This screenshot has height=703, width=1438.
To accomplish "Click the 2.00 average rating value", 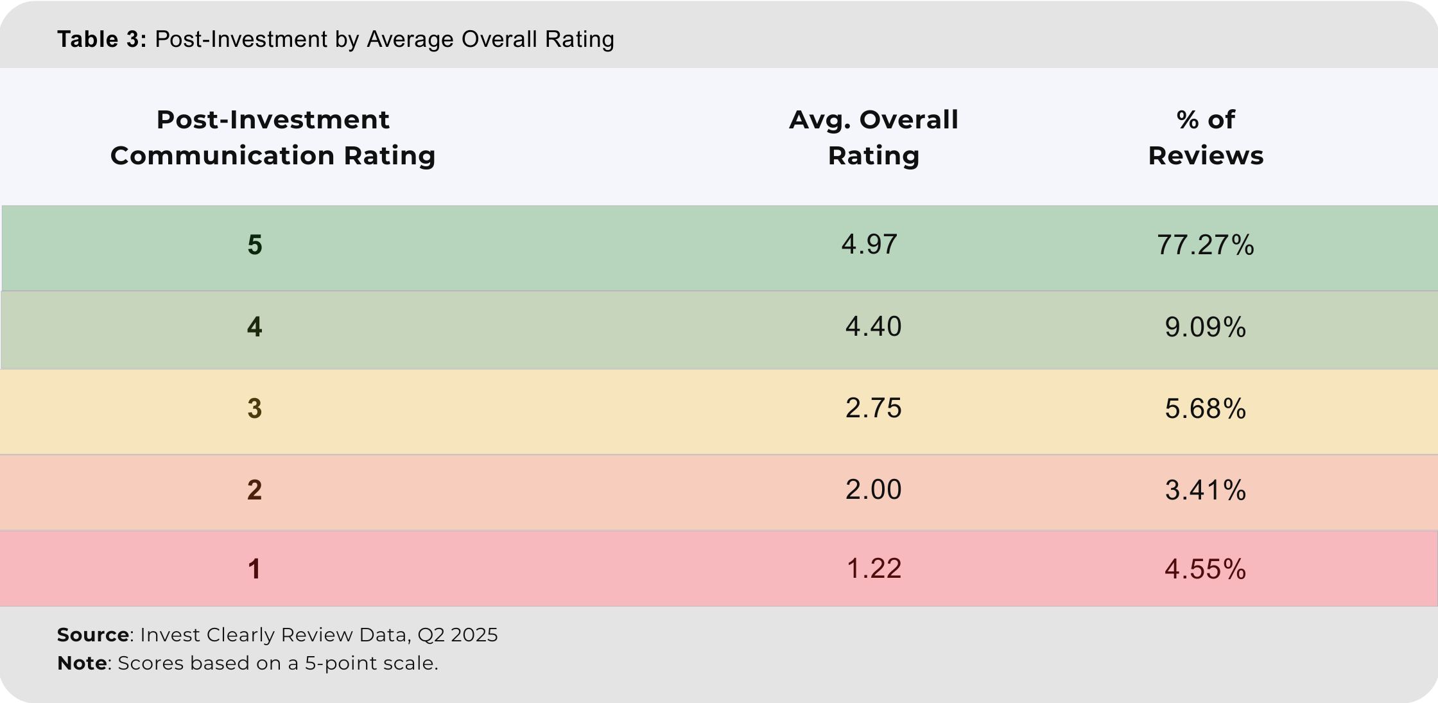I will [x=873, y=490].
